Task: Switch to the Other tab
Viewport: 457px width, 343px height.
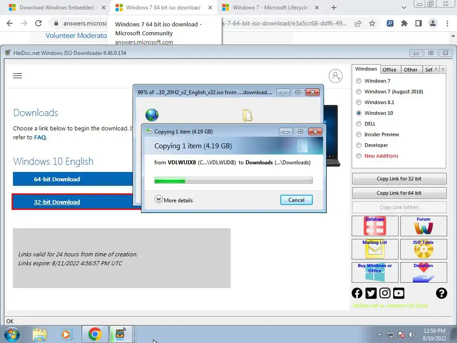Action: click(411, 69)
